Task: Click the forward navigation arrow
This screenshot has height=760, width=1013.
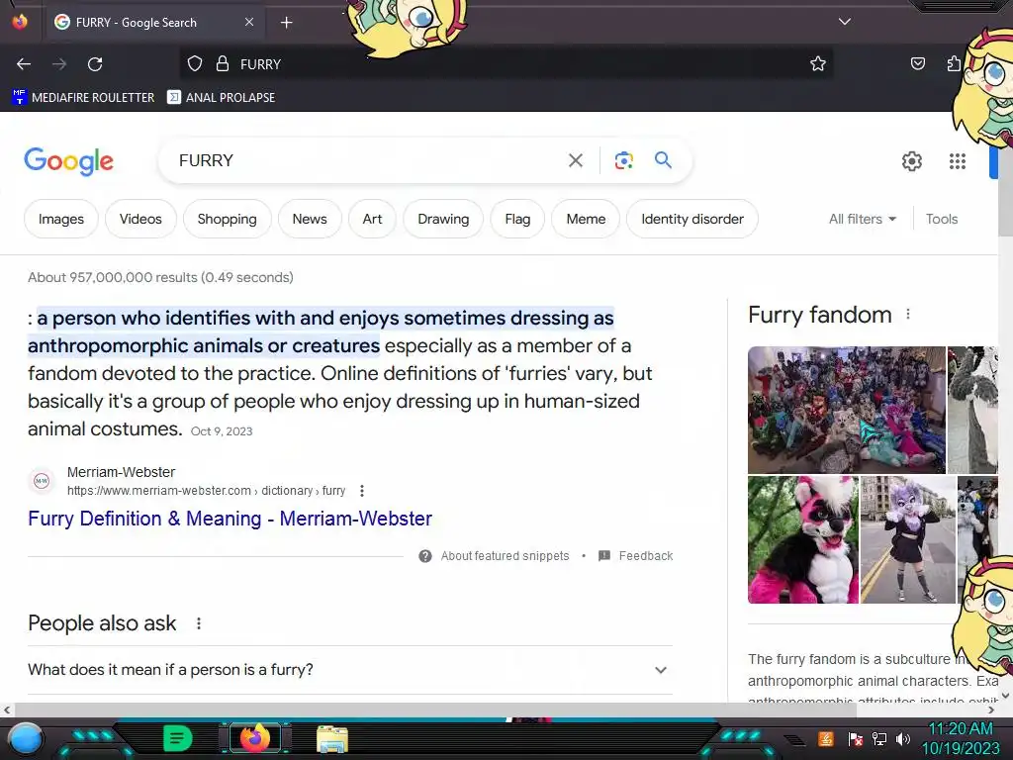Action: 59,64
